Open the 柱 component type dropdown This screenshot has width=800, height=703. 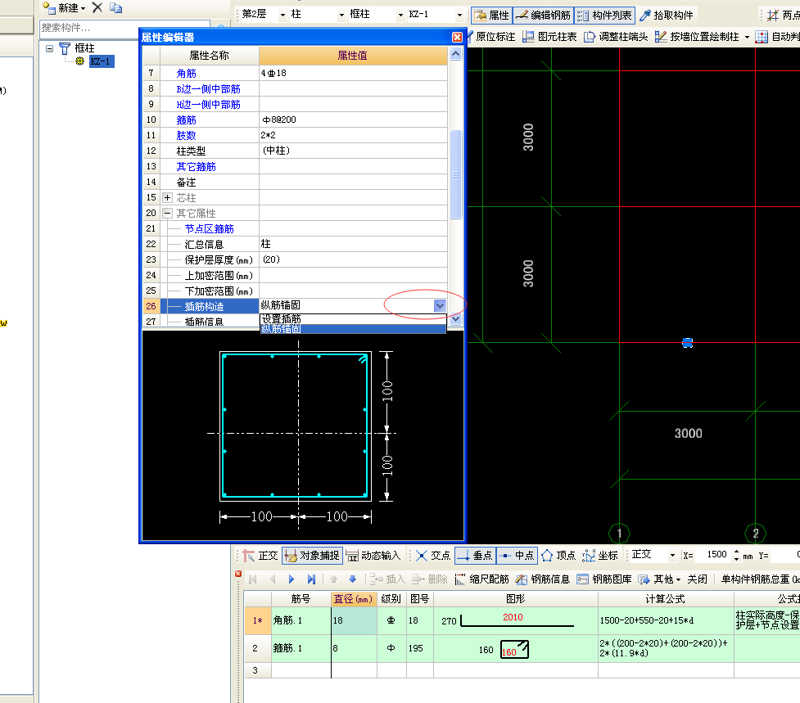tap(341, 16)
